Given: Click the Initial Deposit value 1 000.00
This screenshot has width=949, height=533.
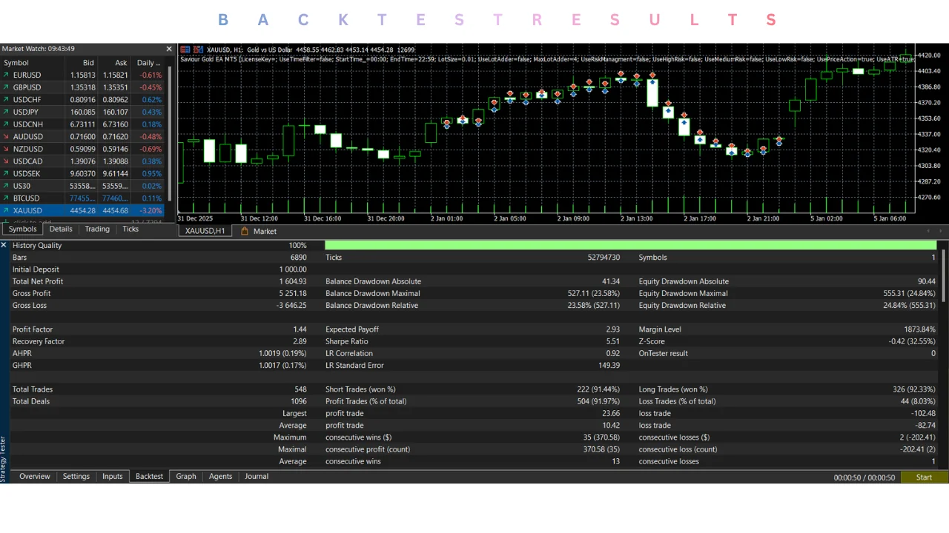Looking at the screenshot, I should (x=293, y=269).
